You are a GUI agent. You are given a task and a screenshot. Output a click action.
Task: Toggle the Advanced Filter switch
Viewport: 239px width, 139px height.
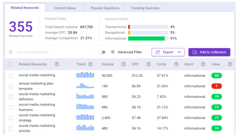point(102,52)
